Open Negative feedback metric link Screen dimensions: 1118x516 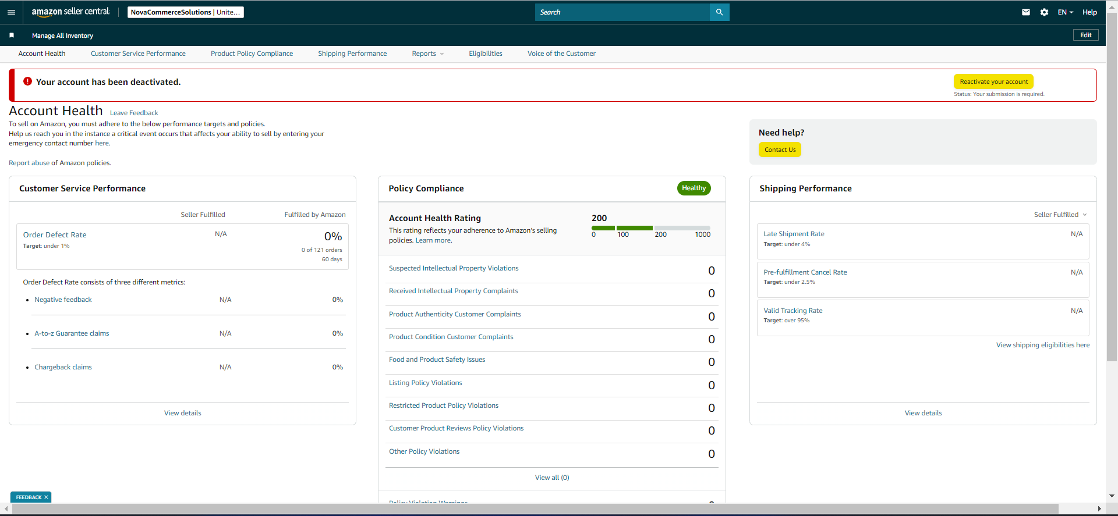[63, 300]
